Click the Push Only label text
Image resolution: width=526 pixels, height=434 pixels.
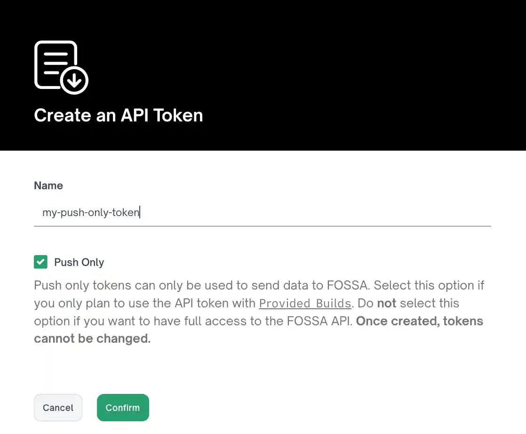point(79,262)
